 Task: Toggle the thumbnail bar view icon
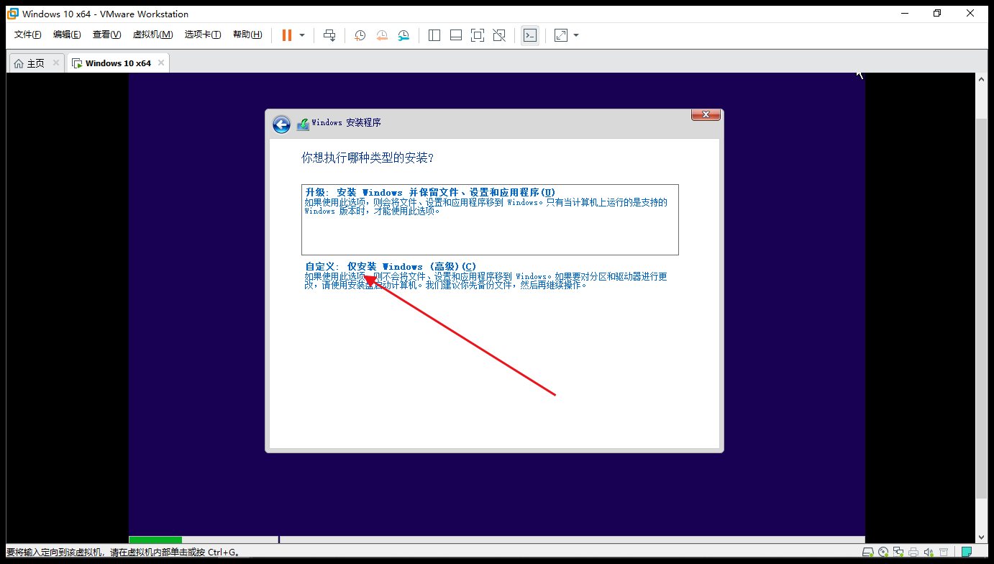pyautogui.click(x=456, y=35)
